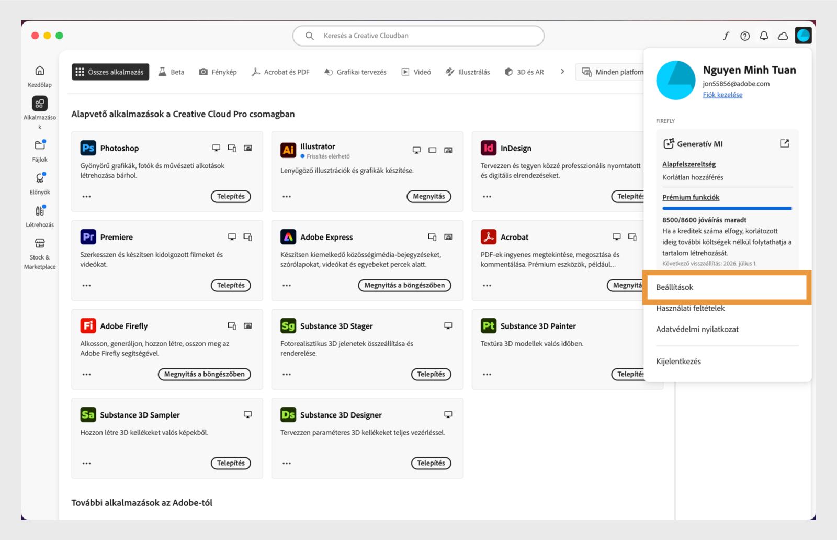Viewport: 837px width, 541px height.
Task: Click the Illustrator app icon
Action: click(x=288, y=150)
